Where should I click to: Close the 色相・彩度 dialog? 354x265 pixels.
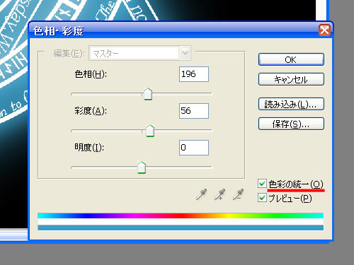click(324, 30)
